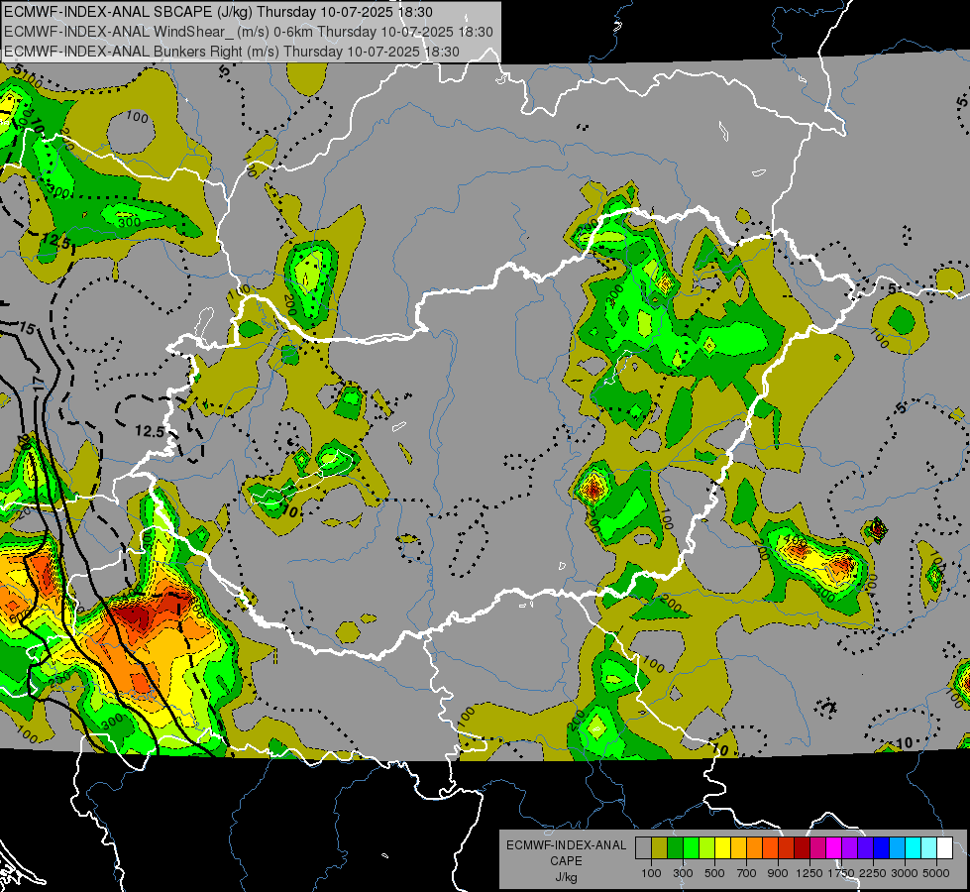Click the SBCAPE title line in header
The height and width of the screenshot is (892, 970).
pyautogui.click(x=218, y=12)
